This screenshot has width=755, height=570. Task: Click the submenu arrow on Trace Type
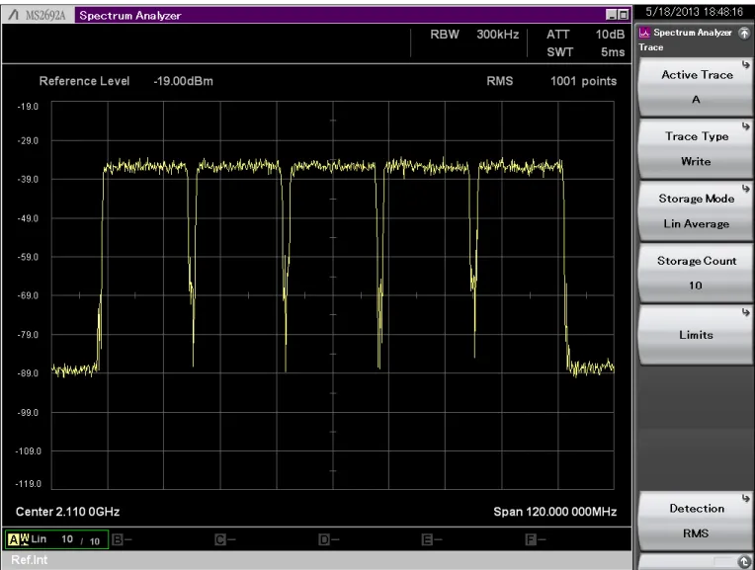[x=746, y=126]
